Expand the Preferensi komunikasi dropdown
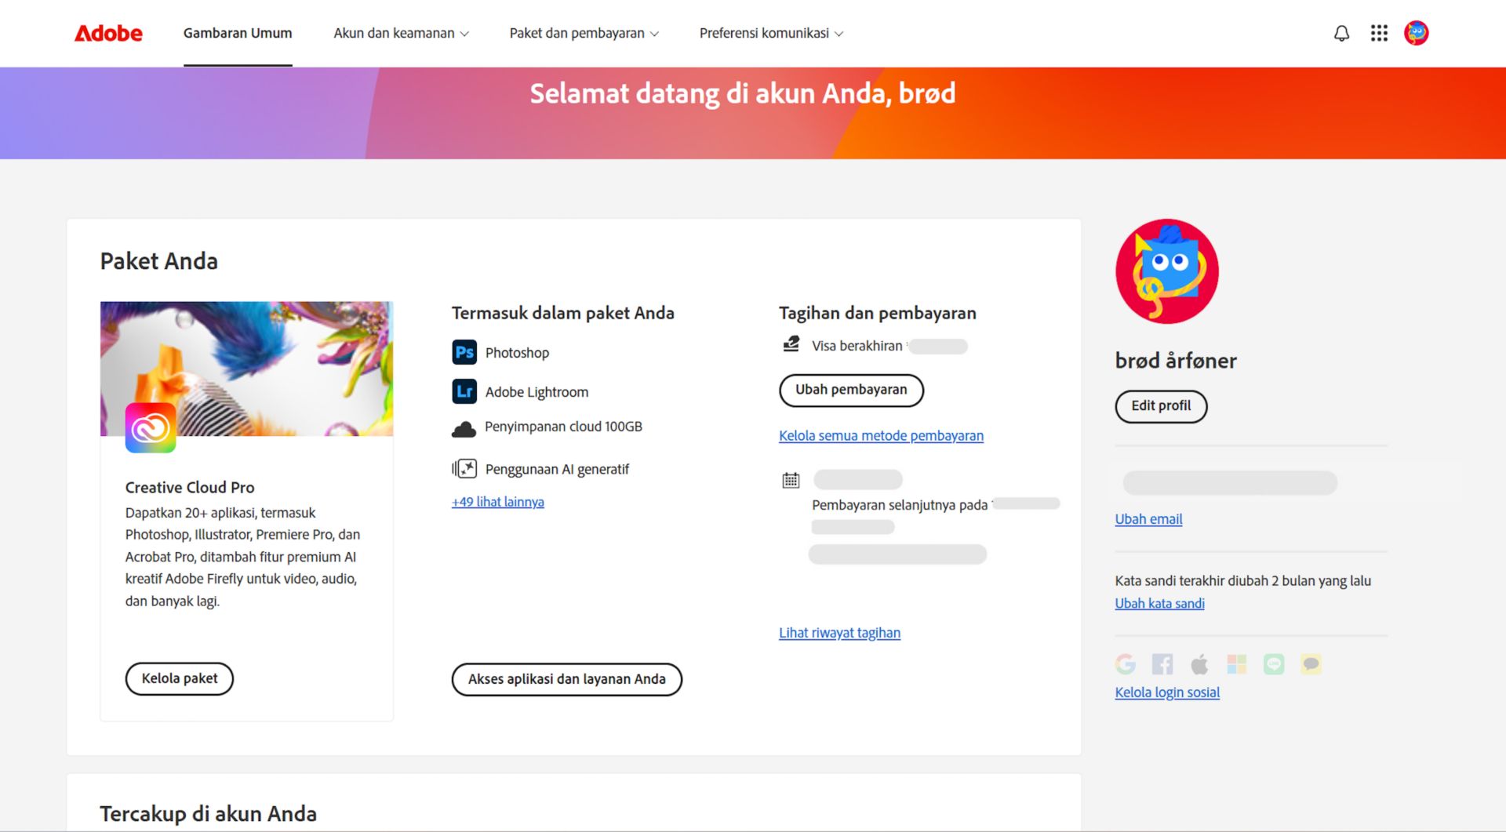This screenshot has width=1506, height=832. [x=770, y=33]
